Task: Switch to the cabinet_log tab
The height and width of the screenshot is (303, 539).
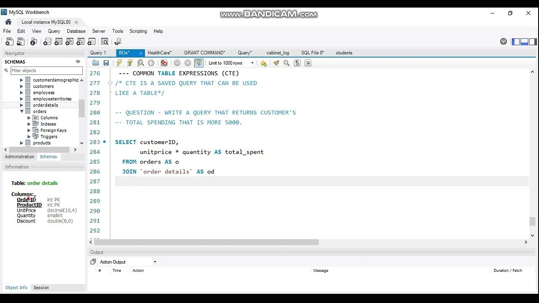Action: point(278,53)
